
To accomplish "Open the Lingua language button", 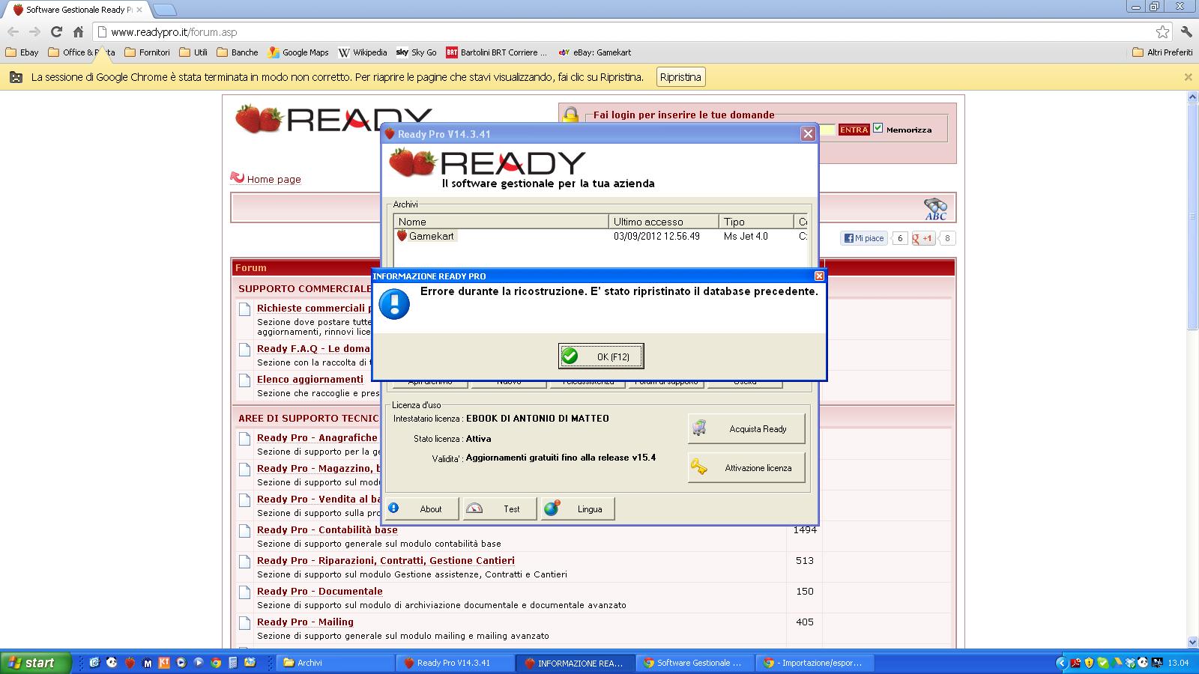I will click(x=578, y=509).
